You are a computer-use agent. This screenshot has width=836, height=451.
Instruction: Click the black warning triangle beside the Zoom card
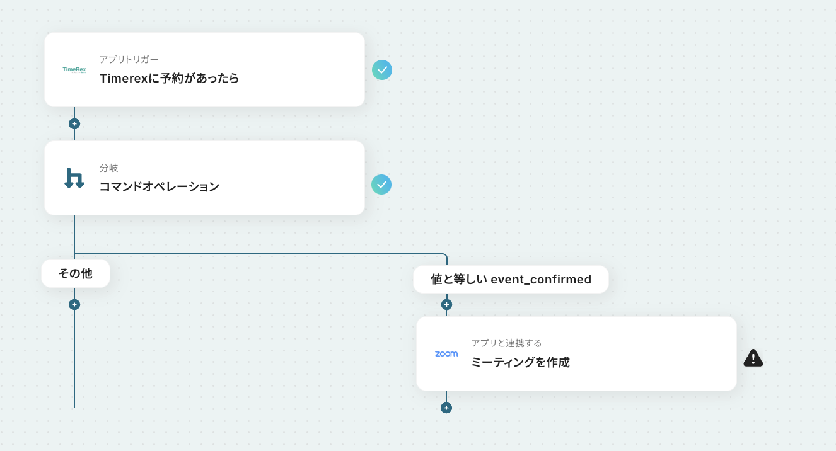753,358
